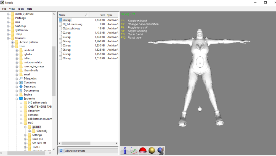Open the Tools menu
This screenshot has height=156, width=276.
21,9
